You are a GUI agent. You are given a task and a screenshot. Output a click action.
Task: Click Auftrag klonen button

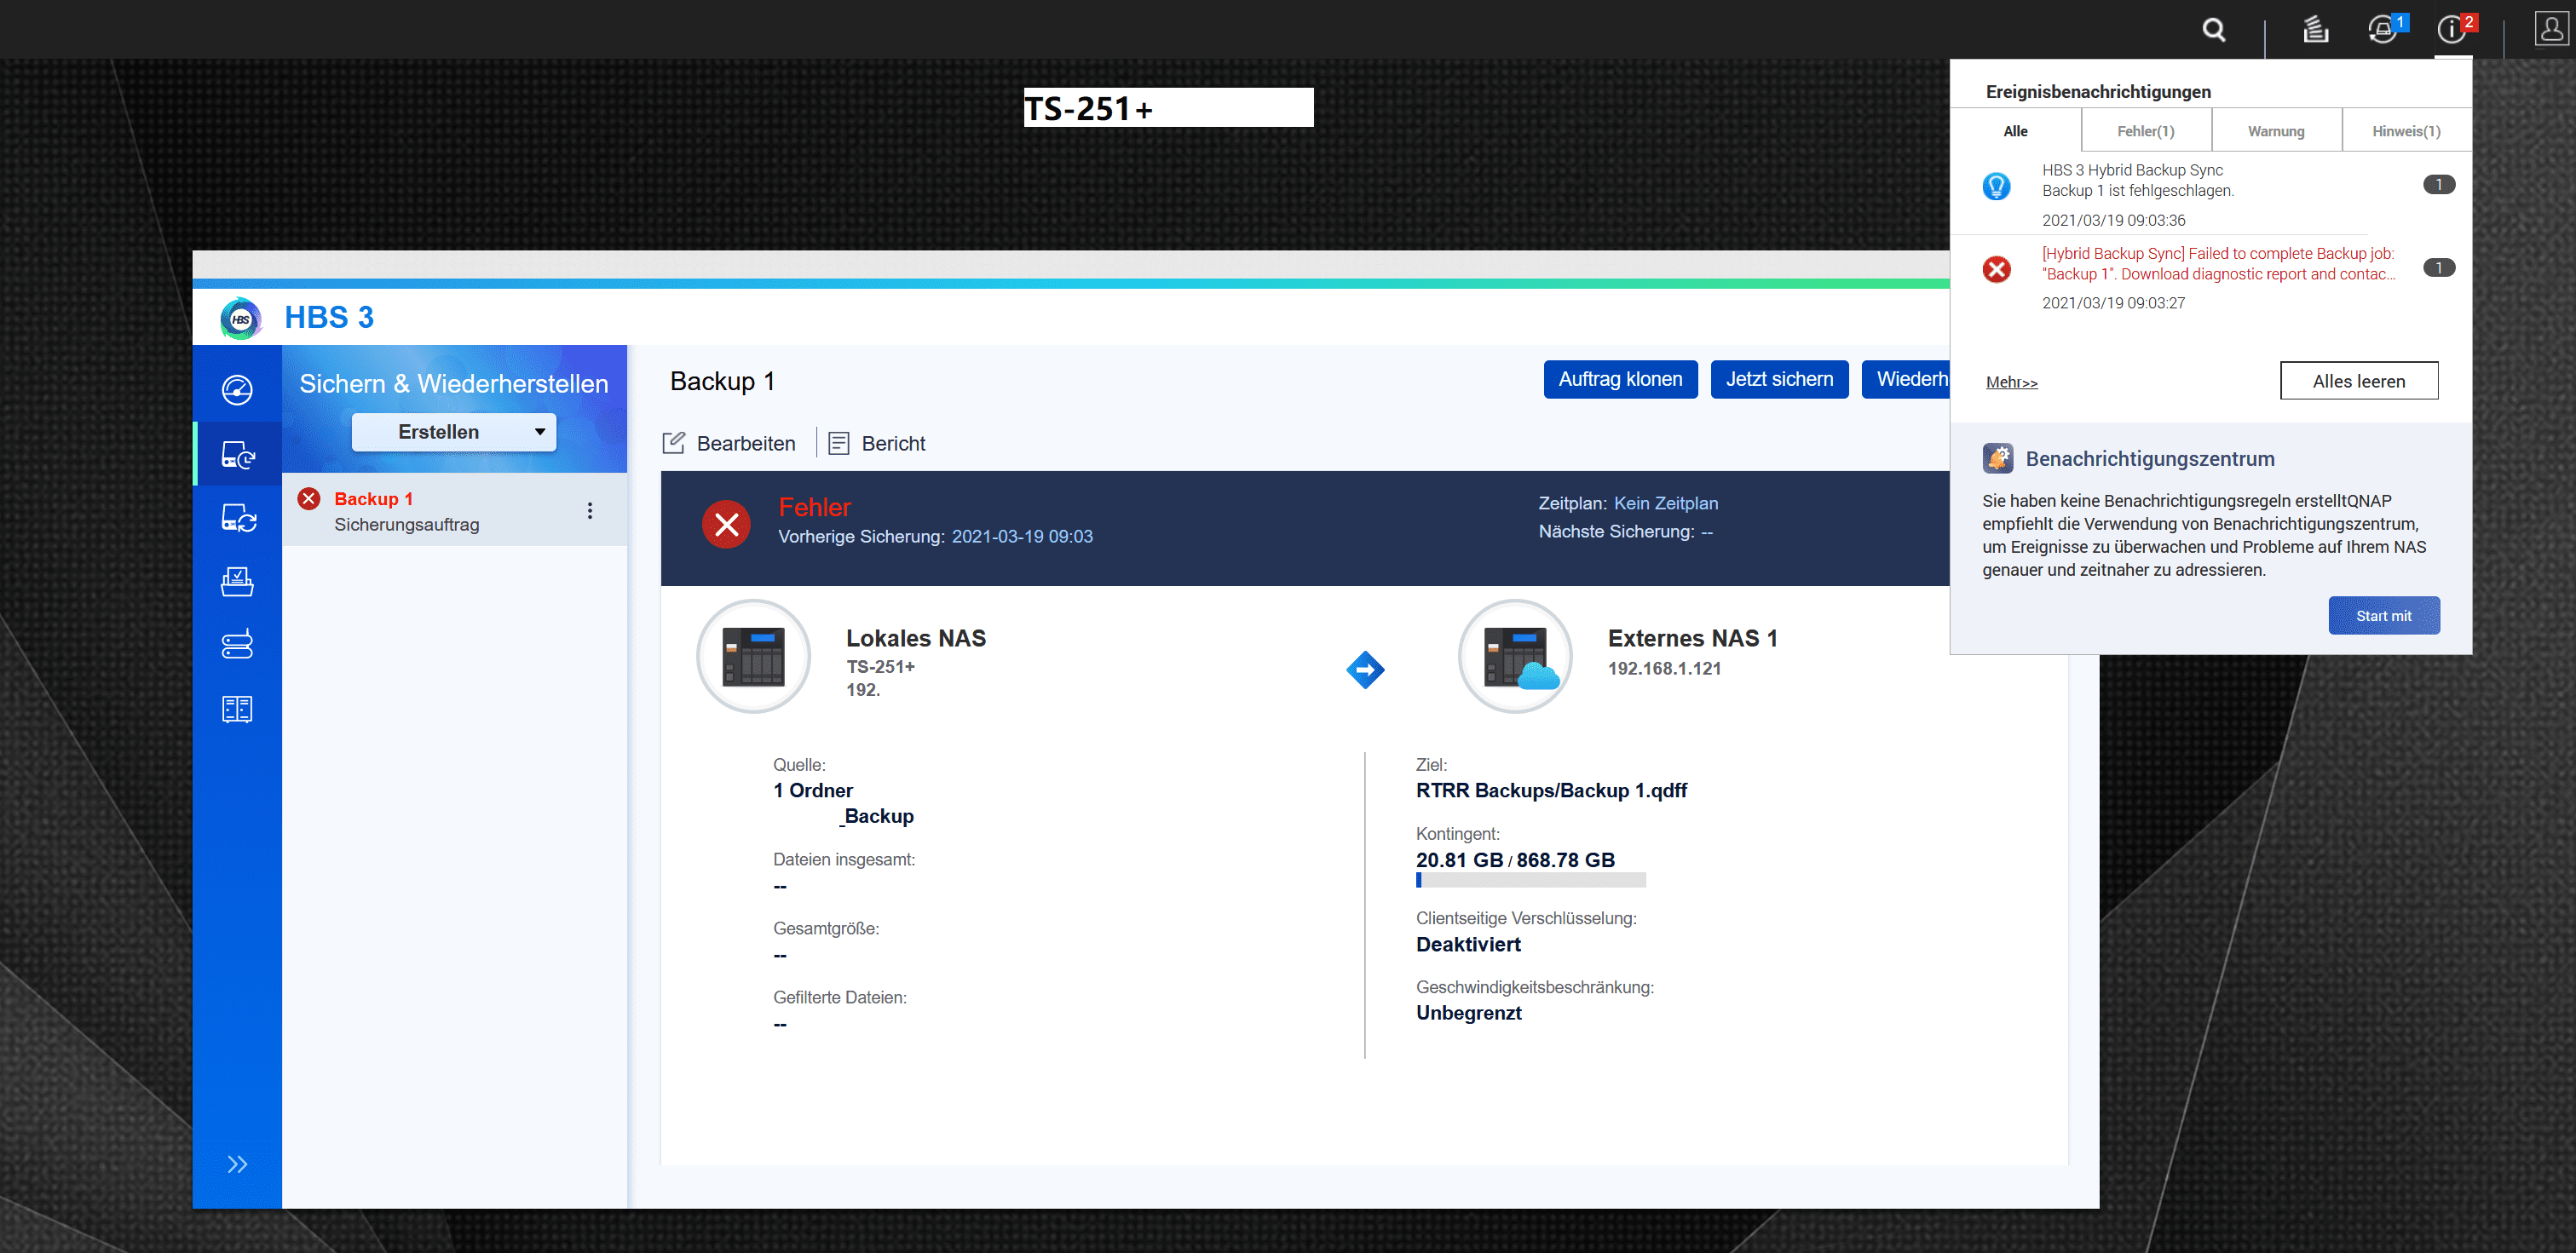pyautogui.click(x=1620, y=379)
